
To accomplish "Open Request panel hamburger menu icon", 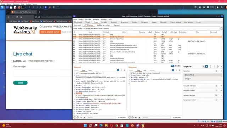I will pos(124,70).
